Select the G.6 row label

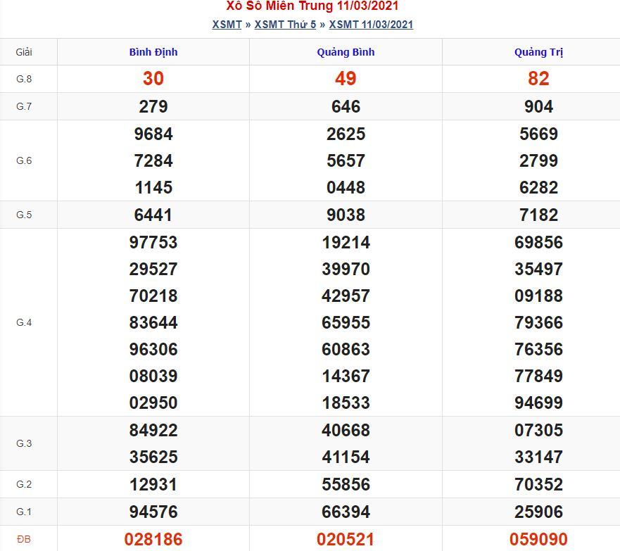tap(24, 160)
